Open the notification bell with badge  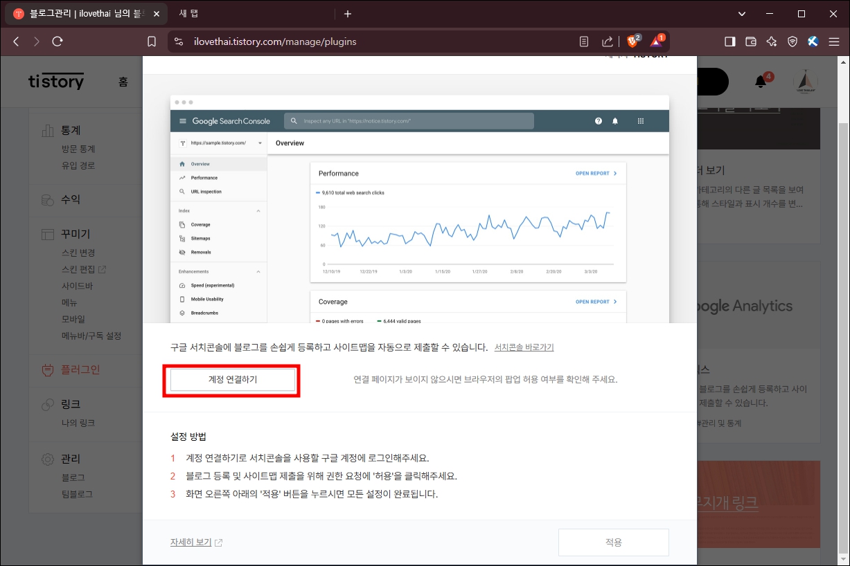click(761, 82)
